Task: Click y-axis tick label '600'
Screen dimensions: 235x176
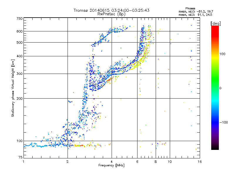Action: point(20,31)
